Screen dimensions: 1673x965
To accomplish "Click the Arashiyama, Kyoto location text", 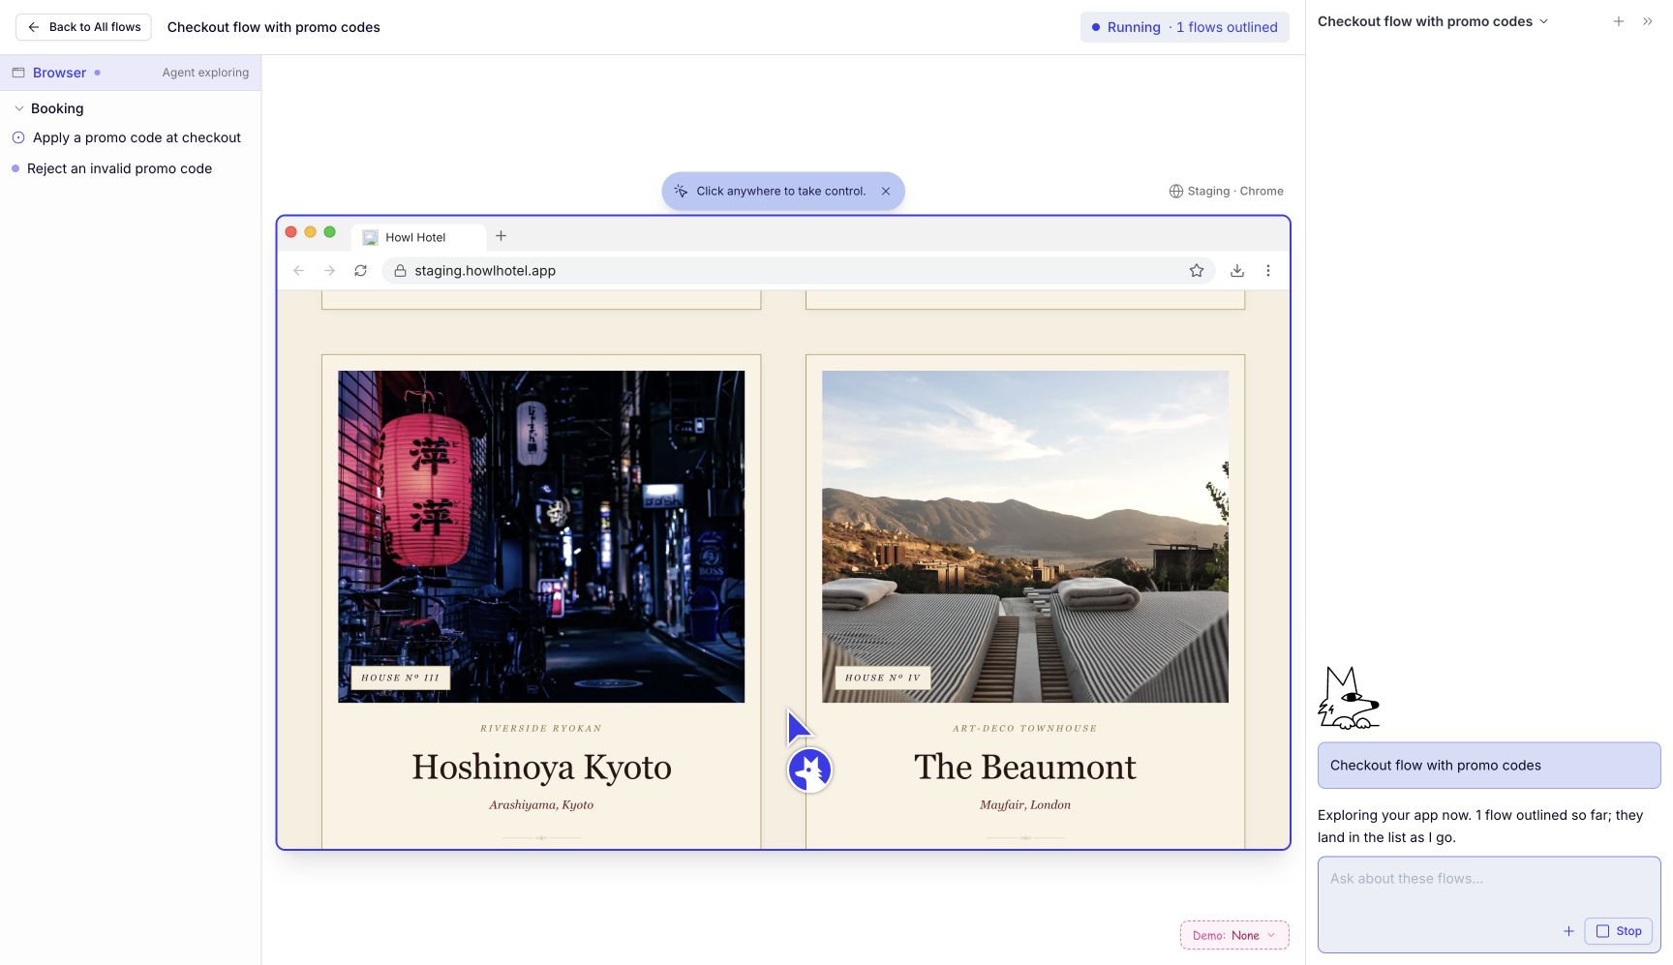I will point(541,804).
